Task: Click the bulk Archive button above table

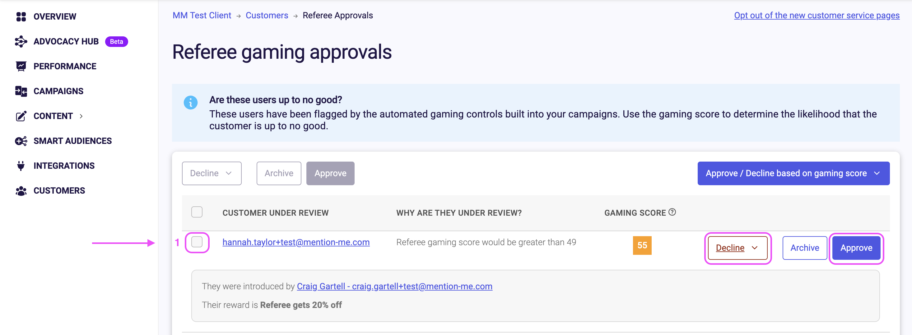Action: point(279,173)
